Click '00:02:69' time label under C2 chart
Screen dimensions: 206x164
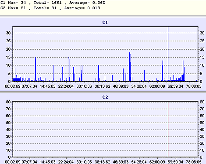coord(13,162)
